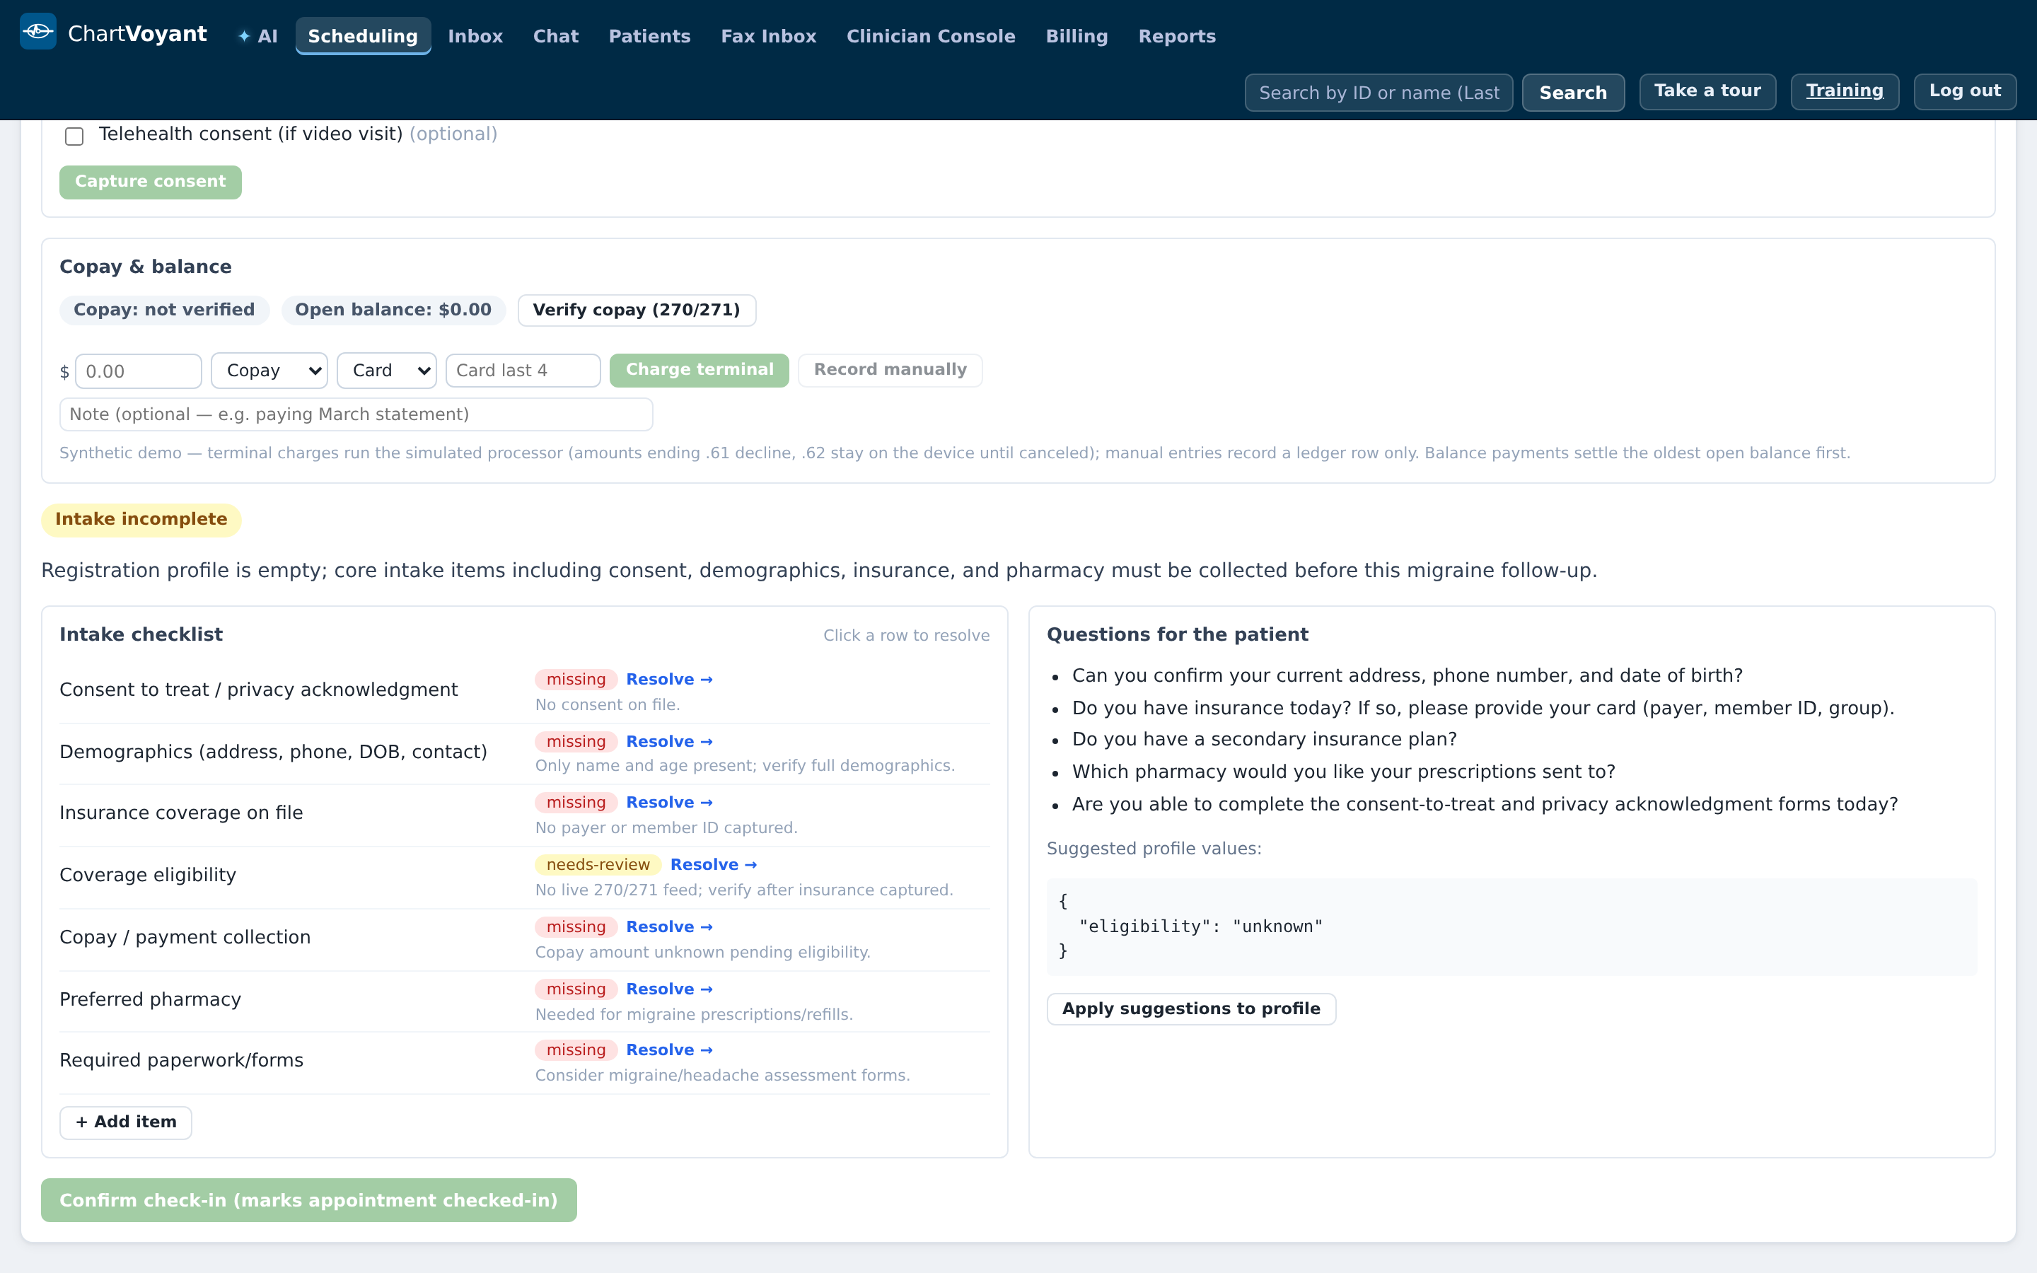This screenshot has height=1273, width=2037.
Task: Click the Confirm check-in button
Action: click(309, 1199)
